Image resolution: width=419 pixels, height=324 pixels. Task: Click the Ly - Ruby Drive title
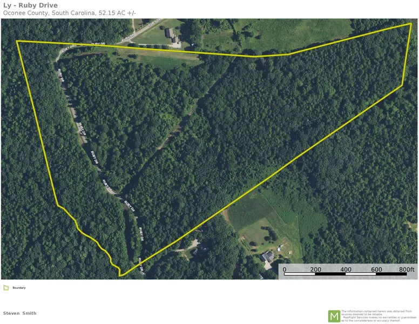[x=30, y=5]
